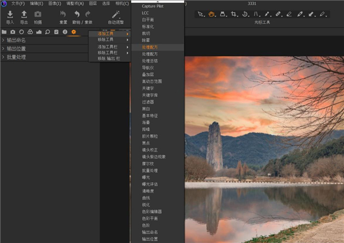The width and height of the screenshot is (344, 243).
Task: Open the orange gear output tool tab
Action: 73,32
